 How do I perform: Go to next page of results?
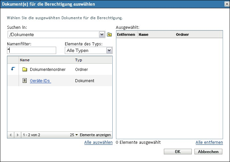click(18, 135)
